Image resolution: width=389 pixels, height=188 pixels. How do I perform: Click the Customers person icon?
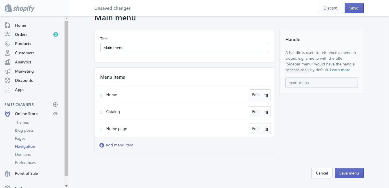(7, 53)
